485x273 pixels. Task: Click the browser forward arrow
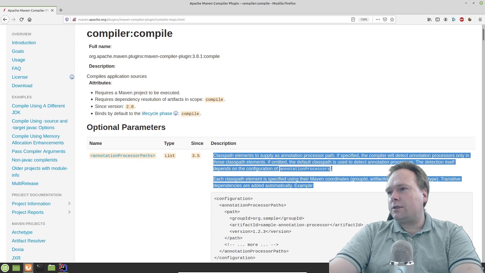13,19
